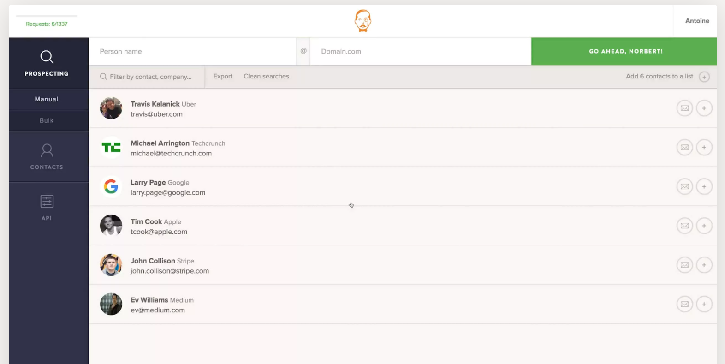Image resolution: width=725 pixels, height=364 pixels.
Task: Click Add 6 contacts to a list
Action: [660, 76]
